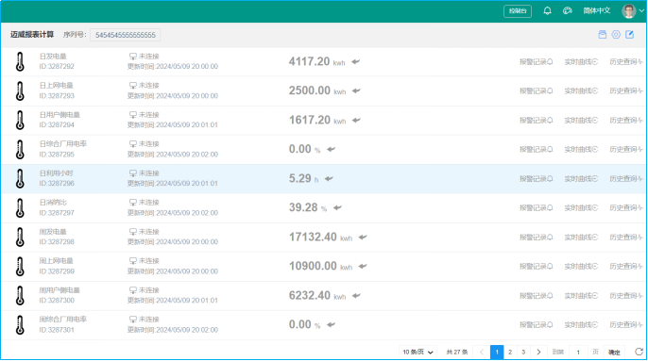
Task: Click the 控制台 console button
Action: click(x=518, y=11)
